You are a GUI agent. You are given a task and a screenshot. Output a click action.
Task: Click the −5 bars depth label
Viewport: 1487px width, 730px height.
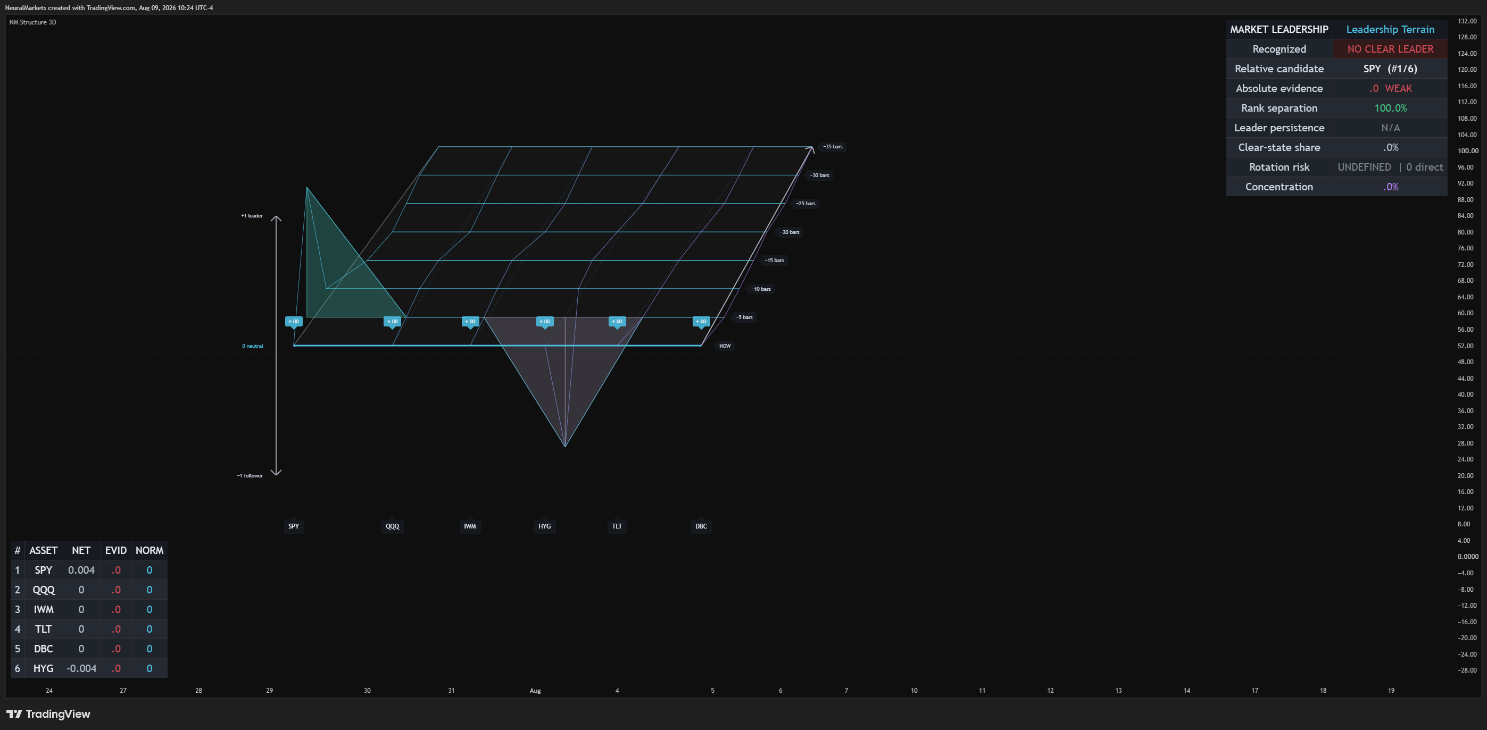(x=744, y=317)
